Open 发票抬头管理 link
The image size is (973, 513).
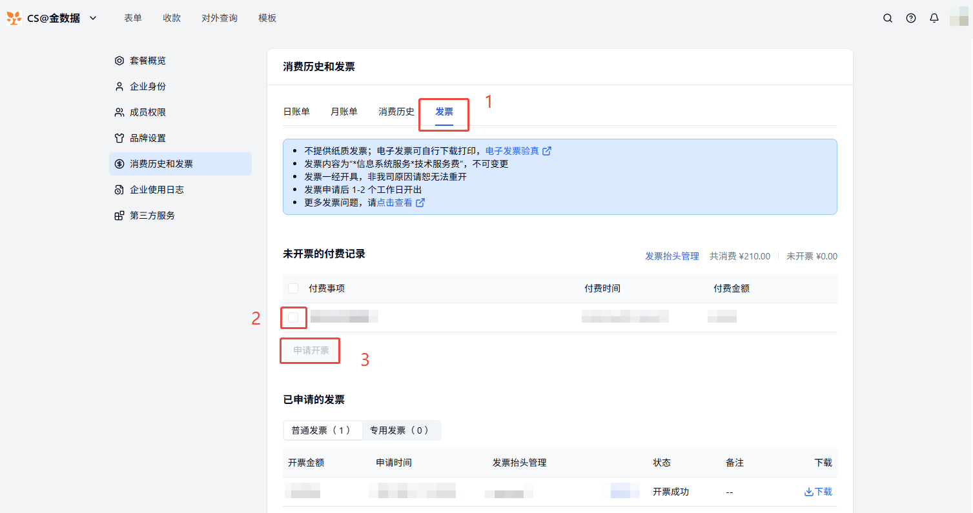click(671, 256)
